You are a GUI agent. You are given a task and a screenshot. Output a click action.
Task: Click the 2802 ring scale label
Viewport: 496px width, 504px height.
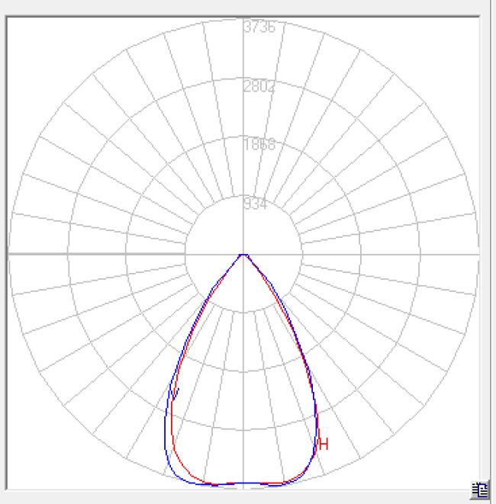(x=259, y=86)
